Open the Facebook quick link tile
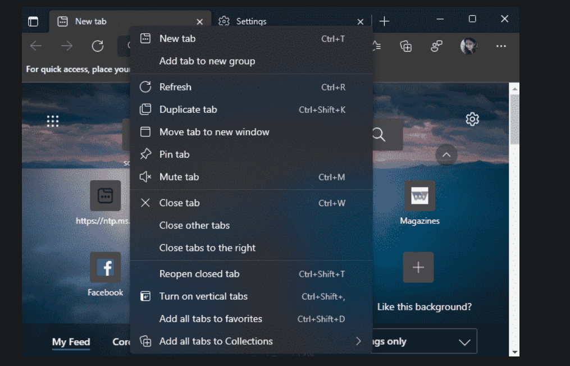 pyautogui.click(x=106, y=268)
